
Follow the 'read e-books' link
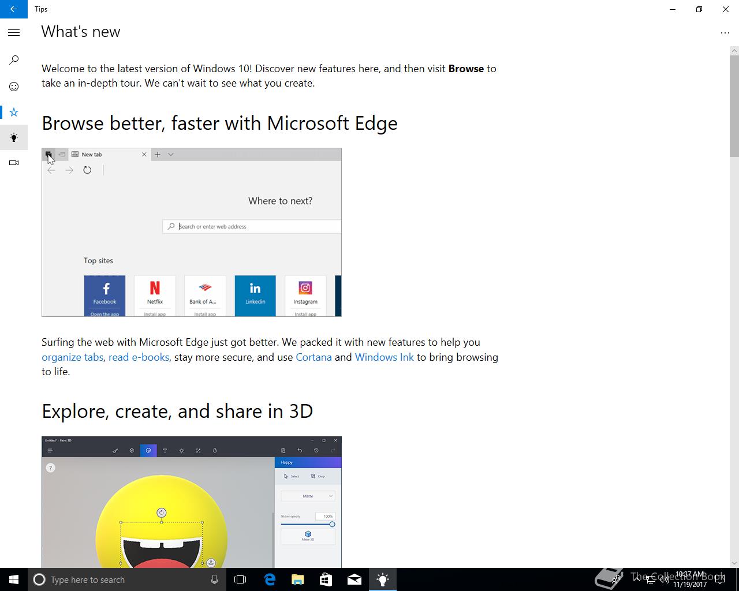point(139,357)
